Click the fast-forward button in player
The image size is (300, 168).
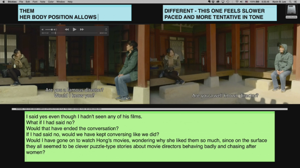[82, 29]
